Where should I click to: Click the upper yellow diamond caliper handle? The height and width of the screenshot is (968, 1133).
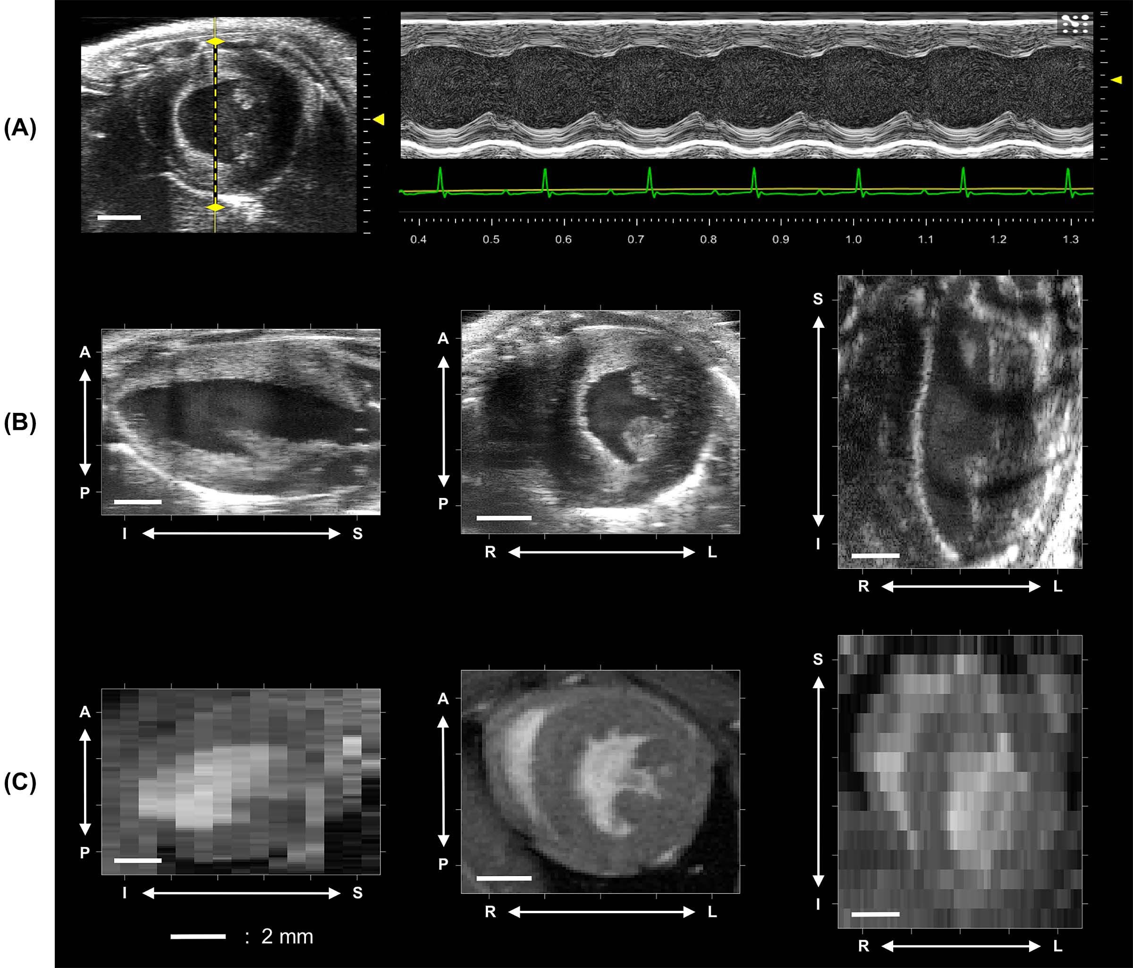[x=215, y=42]
